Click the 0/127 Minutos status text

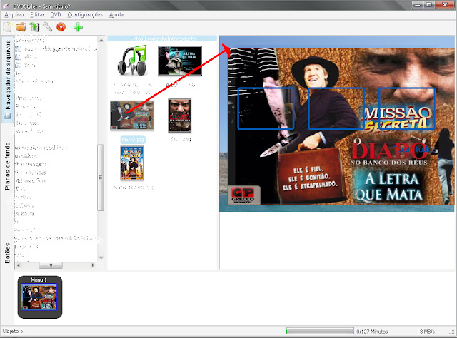(x=372, y=332)
